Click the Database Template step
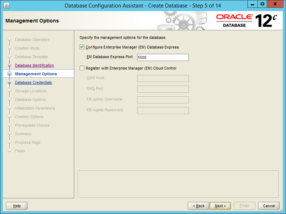Image resolution: width=286 pixels, height=214 pixels. [x=31, y=57]
